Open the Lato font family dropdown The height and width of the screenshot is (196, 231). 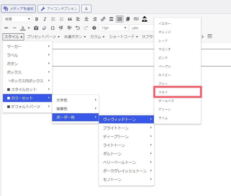141,28
